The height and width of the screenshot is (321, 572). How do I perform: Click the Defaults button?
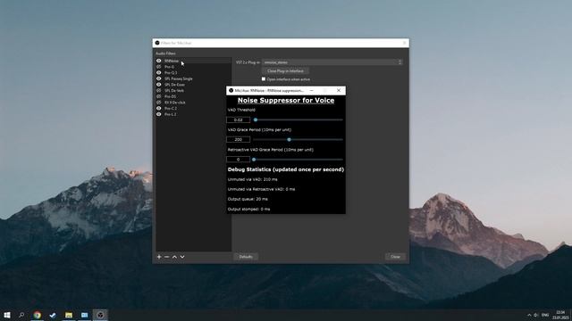246,257
